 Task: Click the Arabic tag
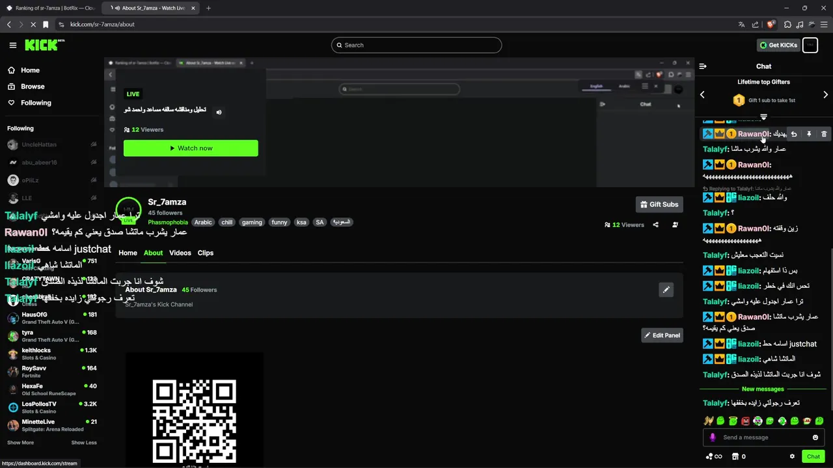(x=203, y=222)
